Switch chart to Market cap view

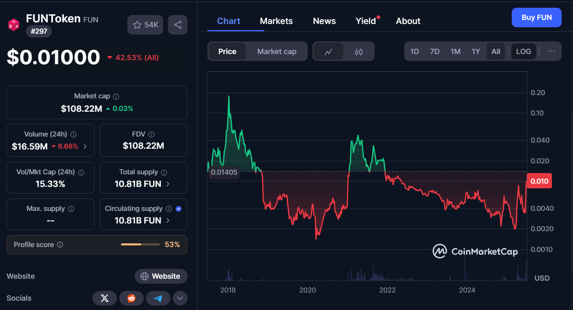pyautogui.click(x=277, y=52)
